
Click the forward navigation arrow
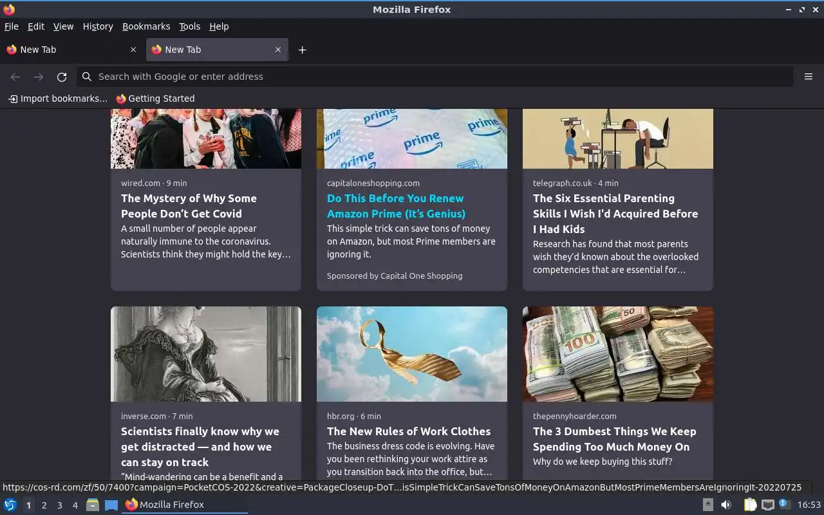(x=39, y=77)
